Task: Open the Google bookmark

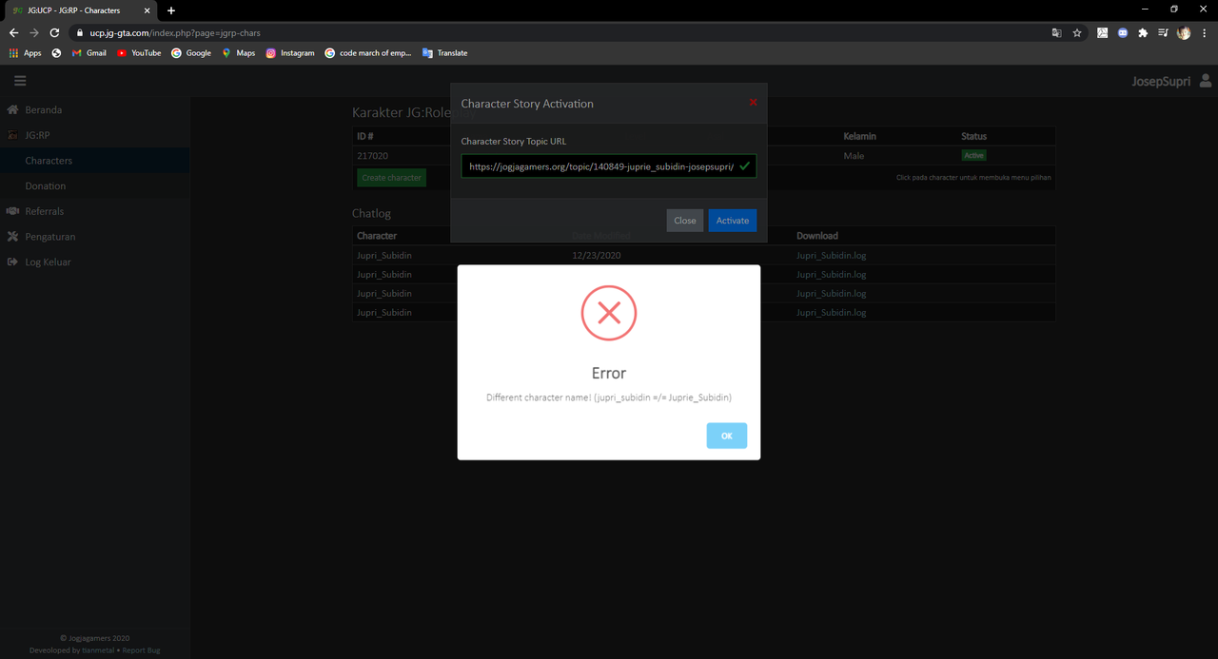Action: point(191,53)
